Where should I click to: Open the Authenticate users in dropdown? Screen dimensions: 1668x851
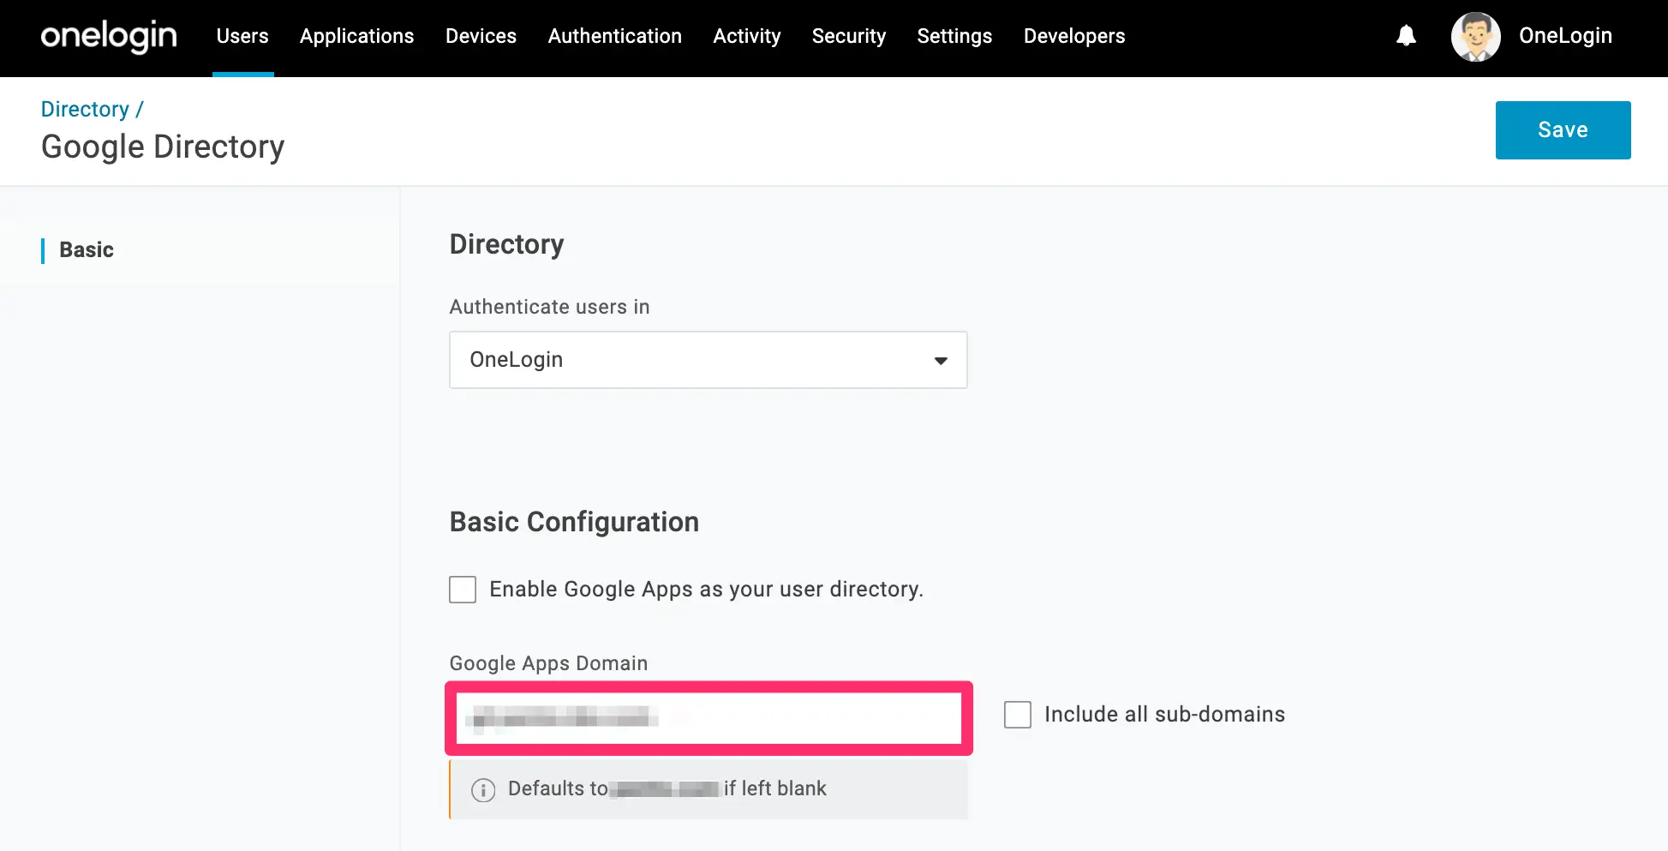pyautogui.click(x=708, y=360)
